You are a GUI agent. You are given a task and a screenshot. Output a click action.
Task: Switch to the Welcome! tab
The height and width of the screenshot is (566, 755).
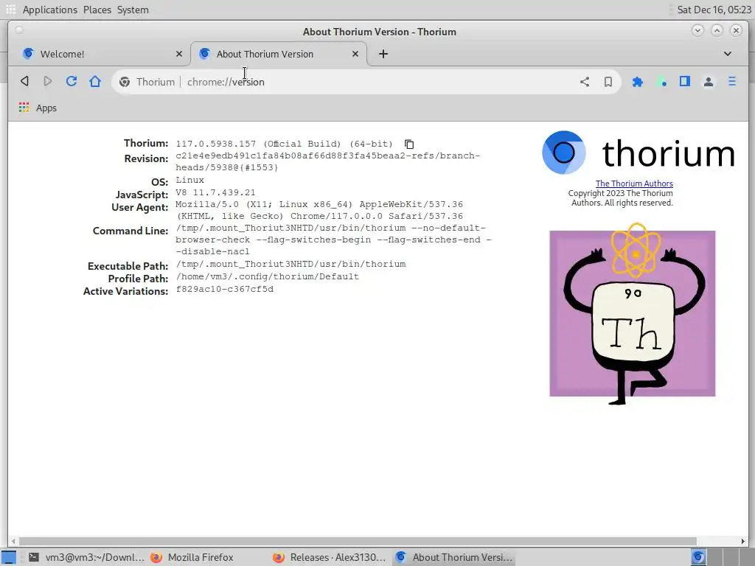coord(102,54)
